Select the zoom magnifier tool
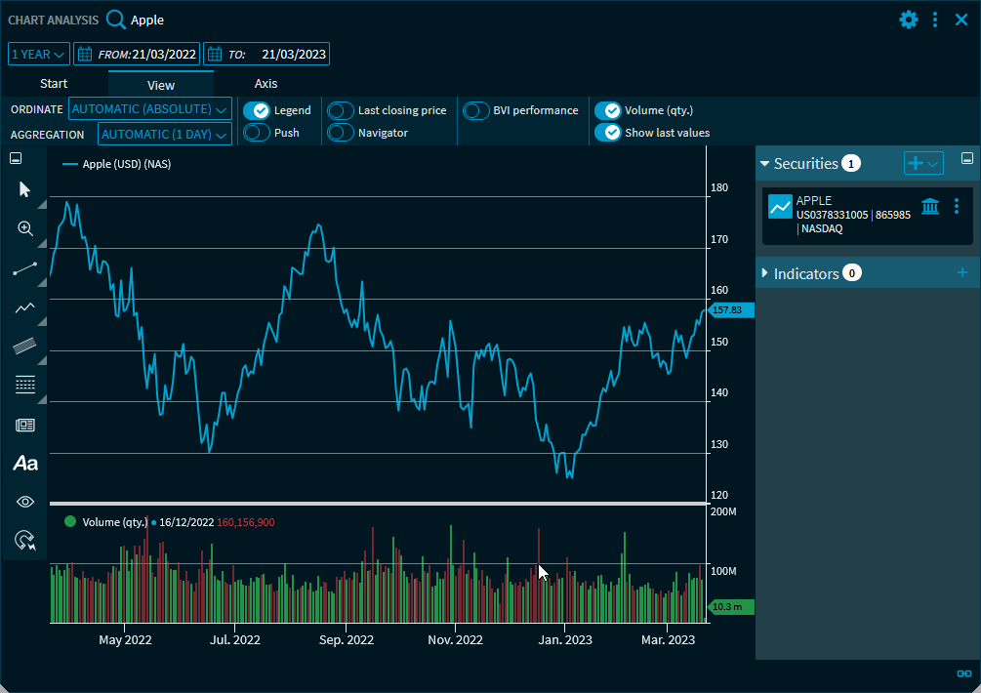Viewport: 981px width, 693px height. click(x=25, y=228)
